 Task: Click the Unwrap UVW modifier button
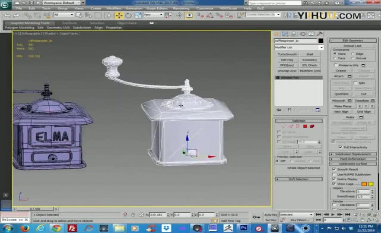tap(287, 71)
